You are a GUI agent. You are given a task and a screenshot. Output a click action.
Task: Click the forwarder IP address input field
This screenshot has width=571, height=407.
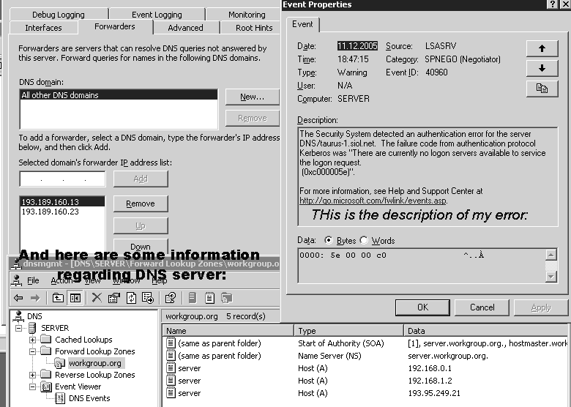(x=63, y=179)
